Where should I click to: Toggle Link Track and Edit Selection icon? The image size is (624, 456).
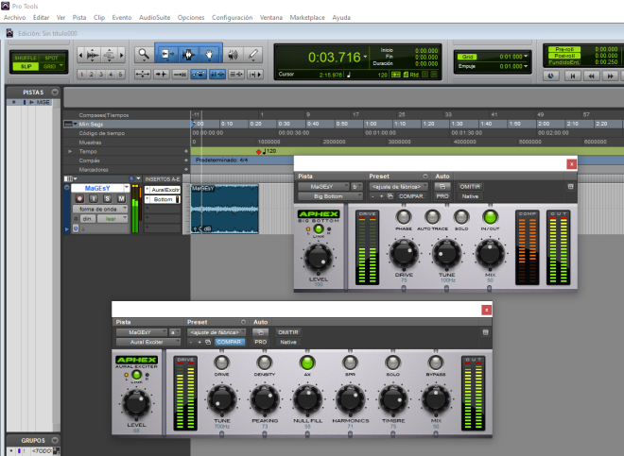236,74
